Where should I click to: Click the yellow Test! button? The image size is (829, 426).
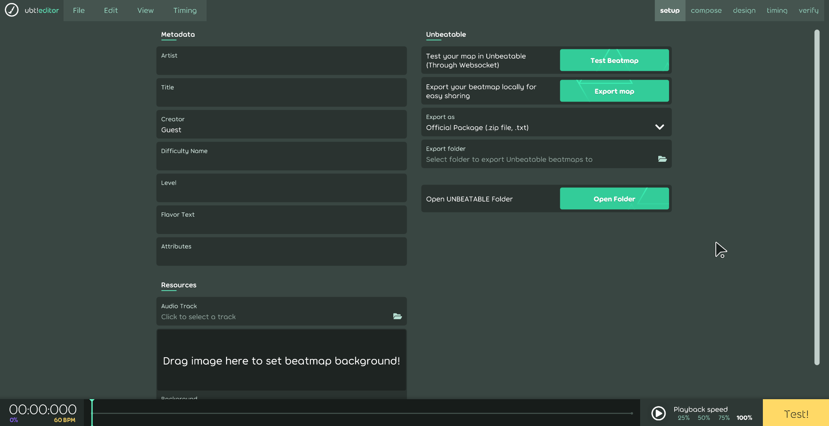(x=796, y=413)
